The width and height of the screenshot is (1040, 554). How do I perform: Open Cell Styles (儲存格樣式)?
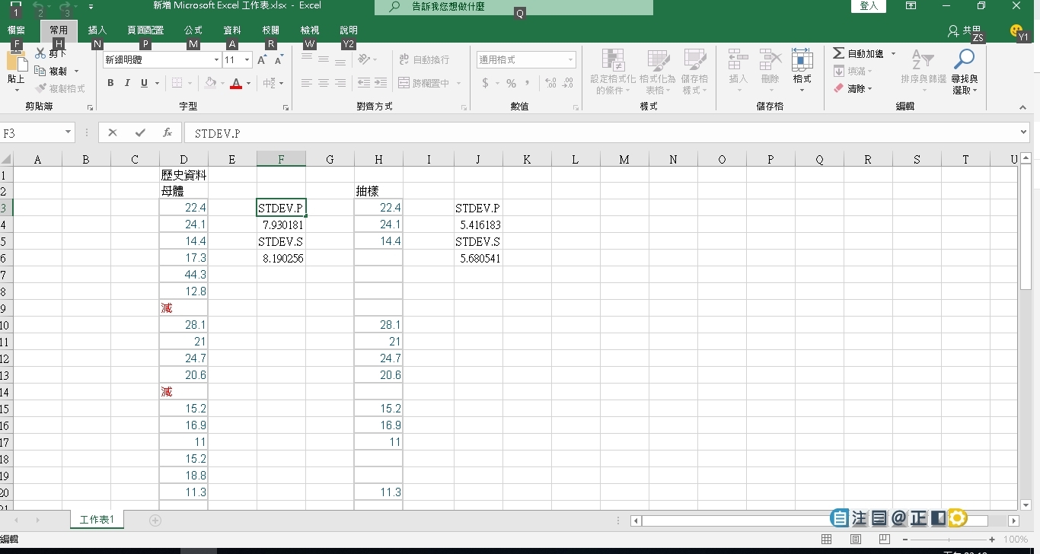click(x=694, y=72)
